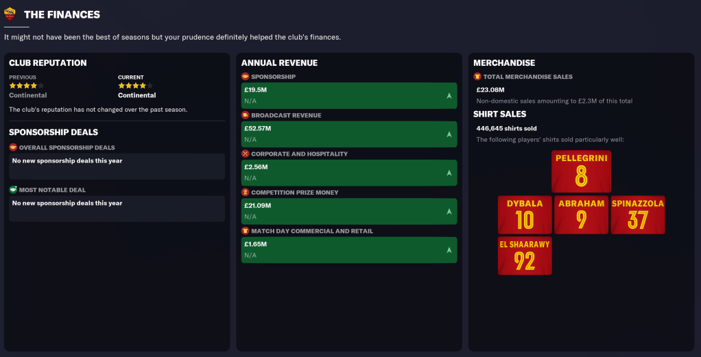Select the Spinazzola number 37 shirt

click(x=637, y=214)
